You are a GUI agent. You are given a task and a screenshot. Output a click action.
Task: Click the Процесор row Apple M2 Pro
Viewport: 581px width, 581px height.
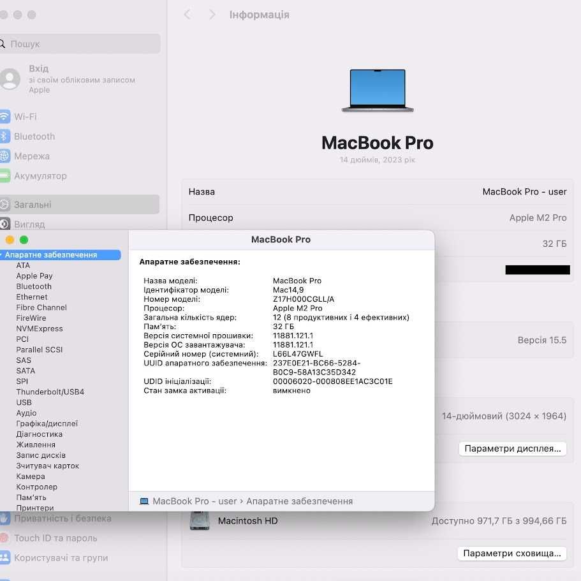(378, 217)
